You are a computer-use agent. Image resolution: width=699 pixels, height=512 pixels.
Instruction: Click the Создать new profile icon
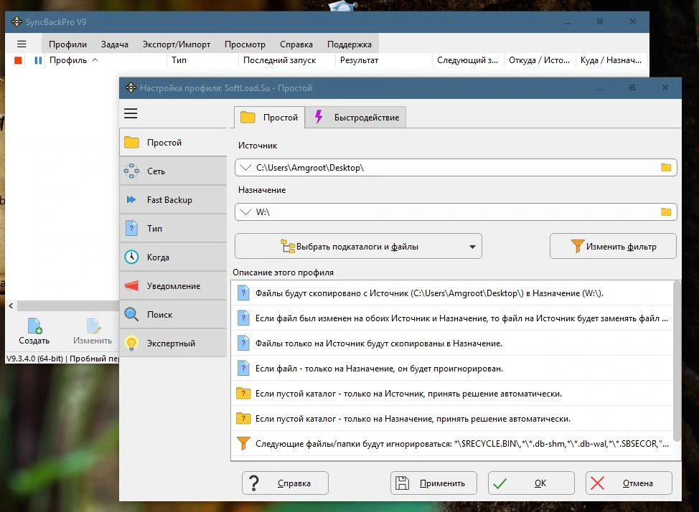pyautogui.click(x=34, y=326)
